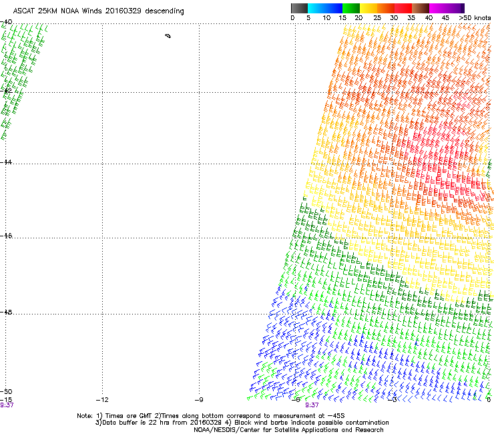The image size is (494, 434).
Task: Click the title 'ASCAT 25KM NOAA Winds 20160329 descending'
Action: (x=98, y=11)
